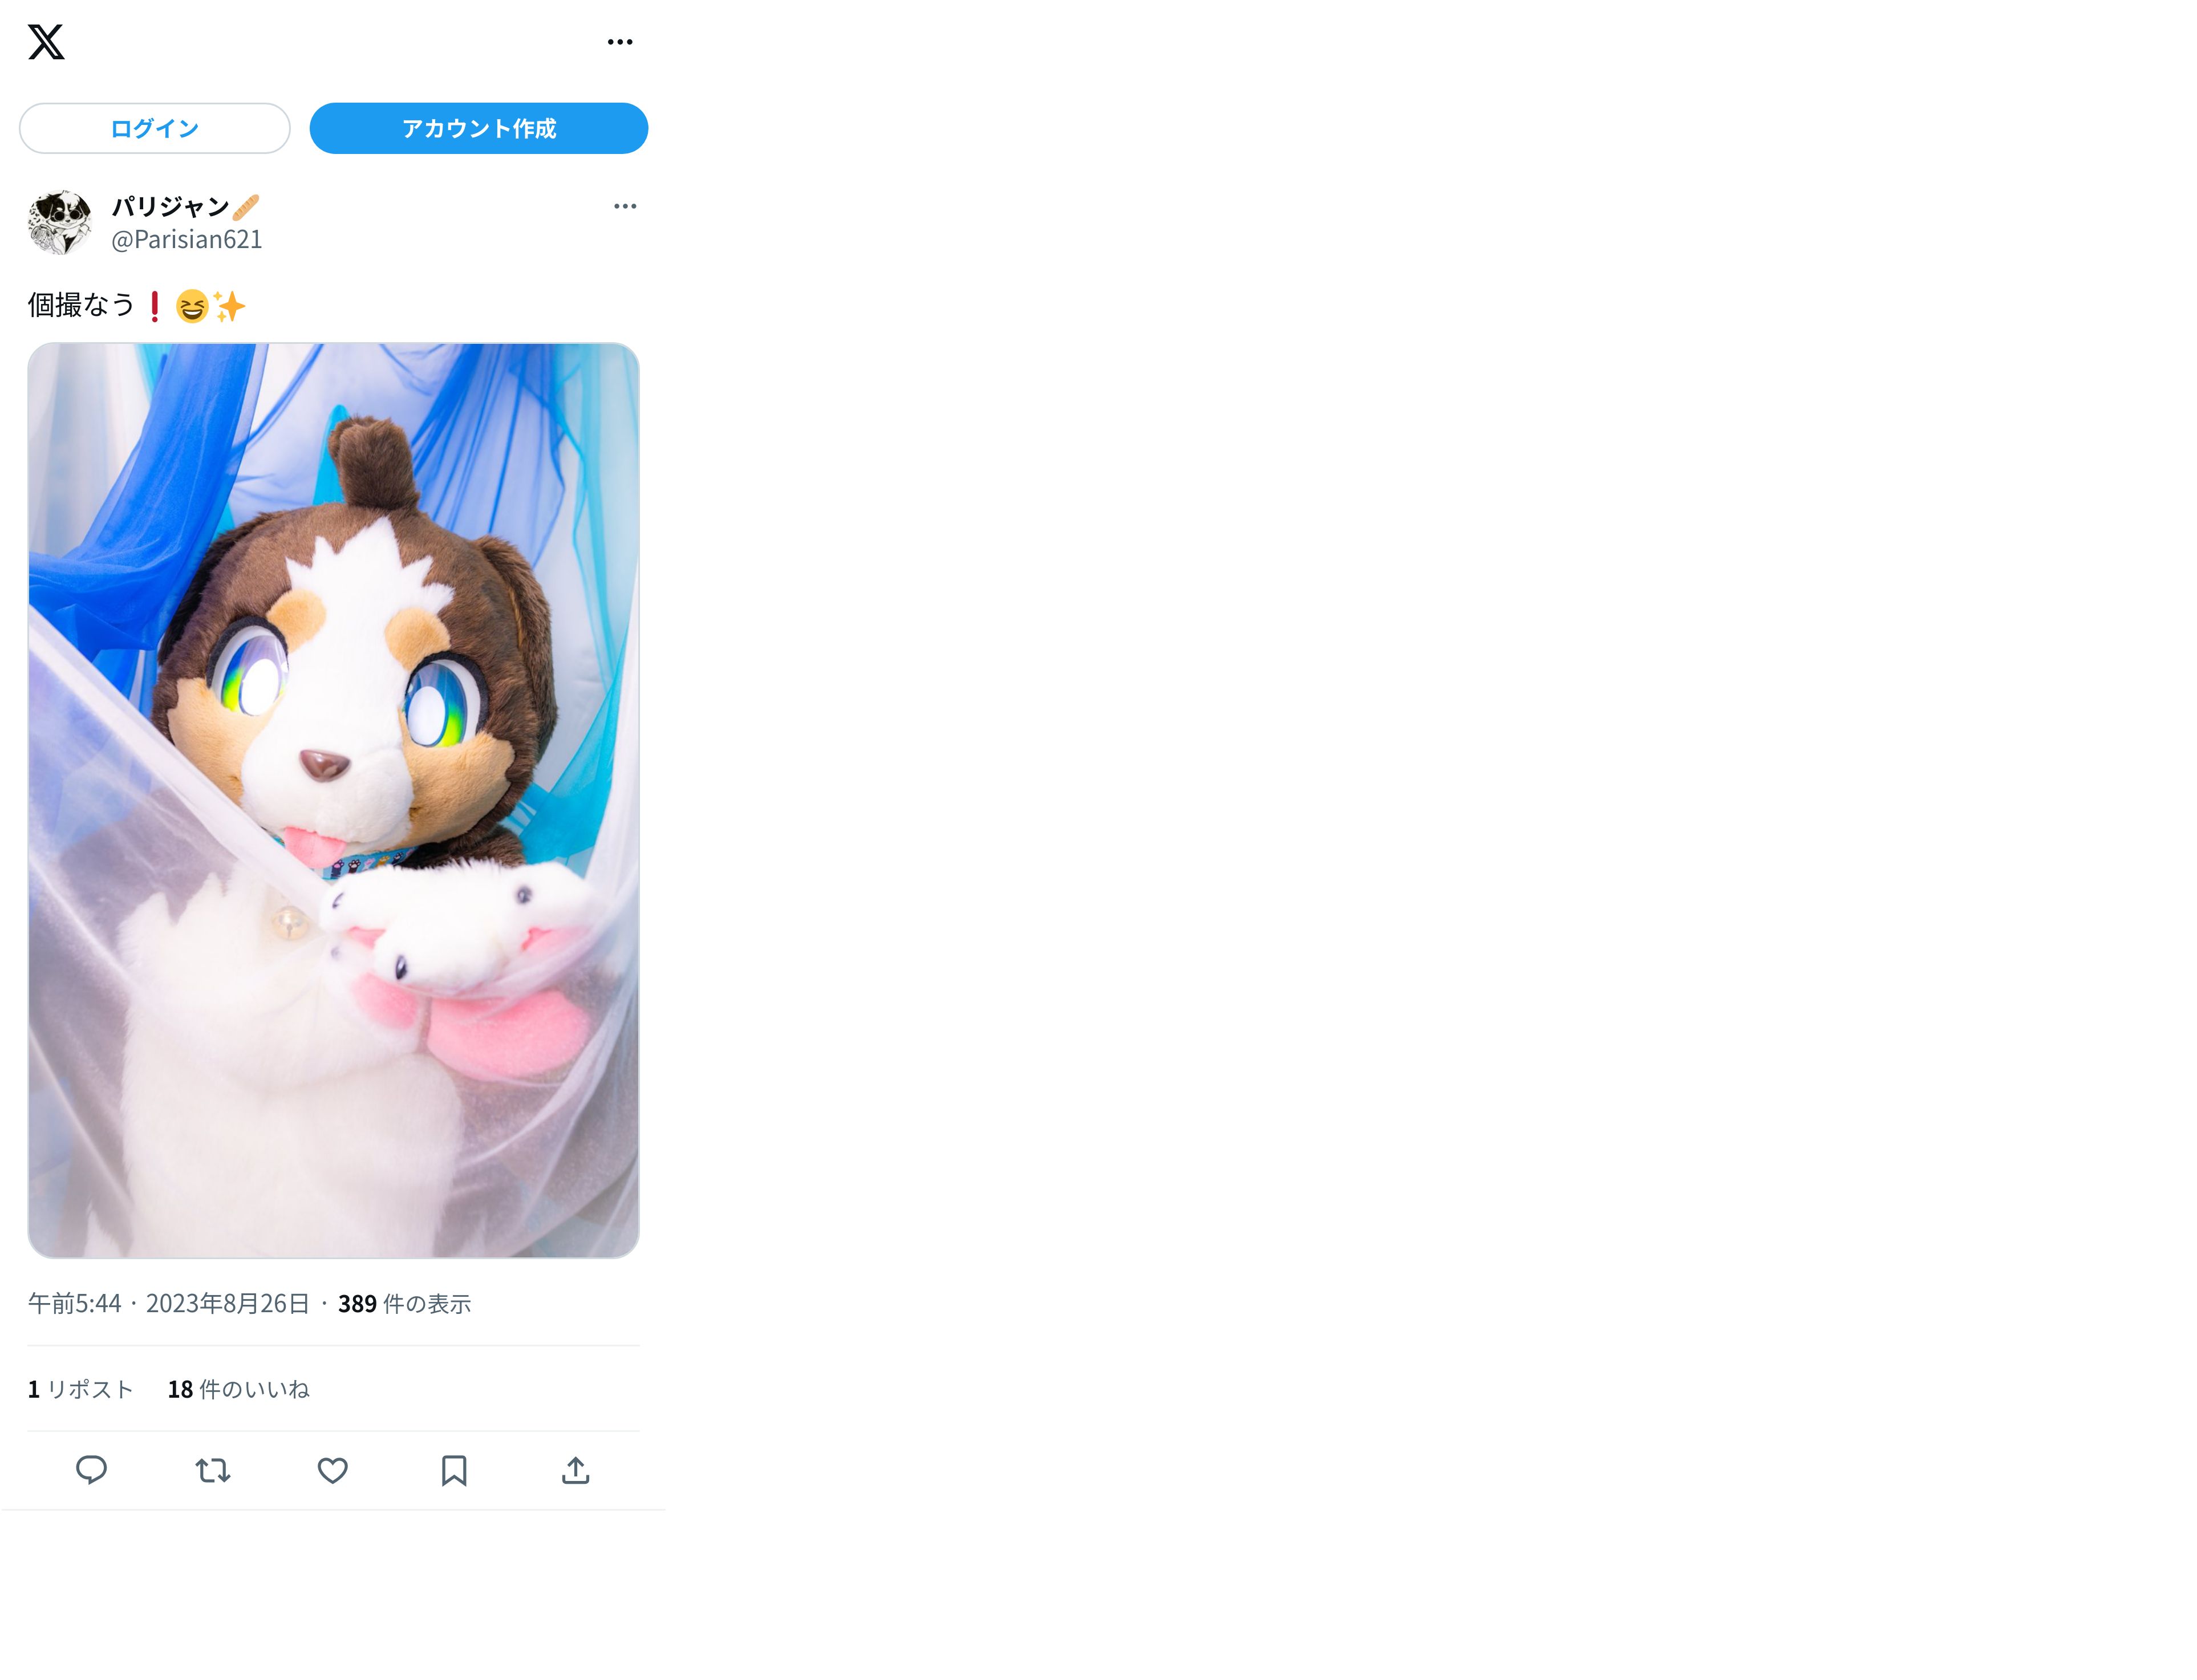Screen dimensions: 2197x1680
Task: Open the top header more options menu
Action: (x=620, y=42)
